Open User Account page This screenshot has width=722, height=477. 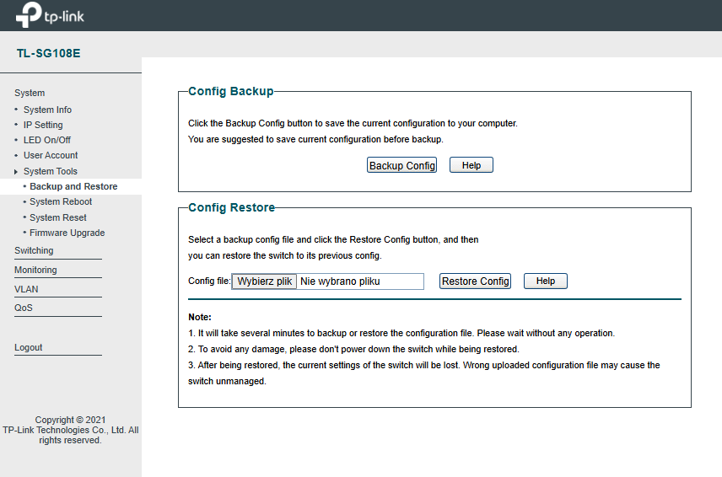(x=51, y=155)
